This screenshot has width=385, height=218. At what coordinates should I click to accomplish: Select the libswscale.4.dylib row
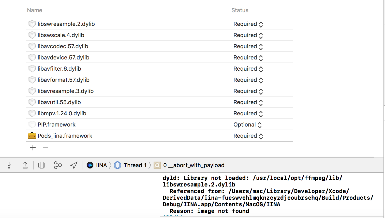(x=159, y=35)
